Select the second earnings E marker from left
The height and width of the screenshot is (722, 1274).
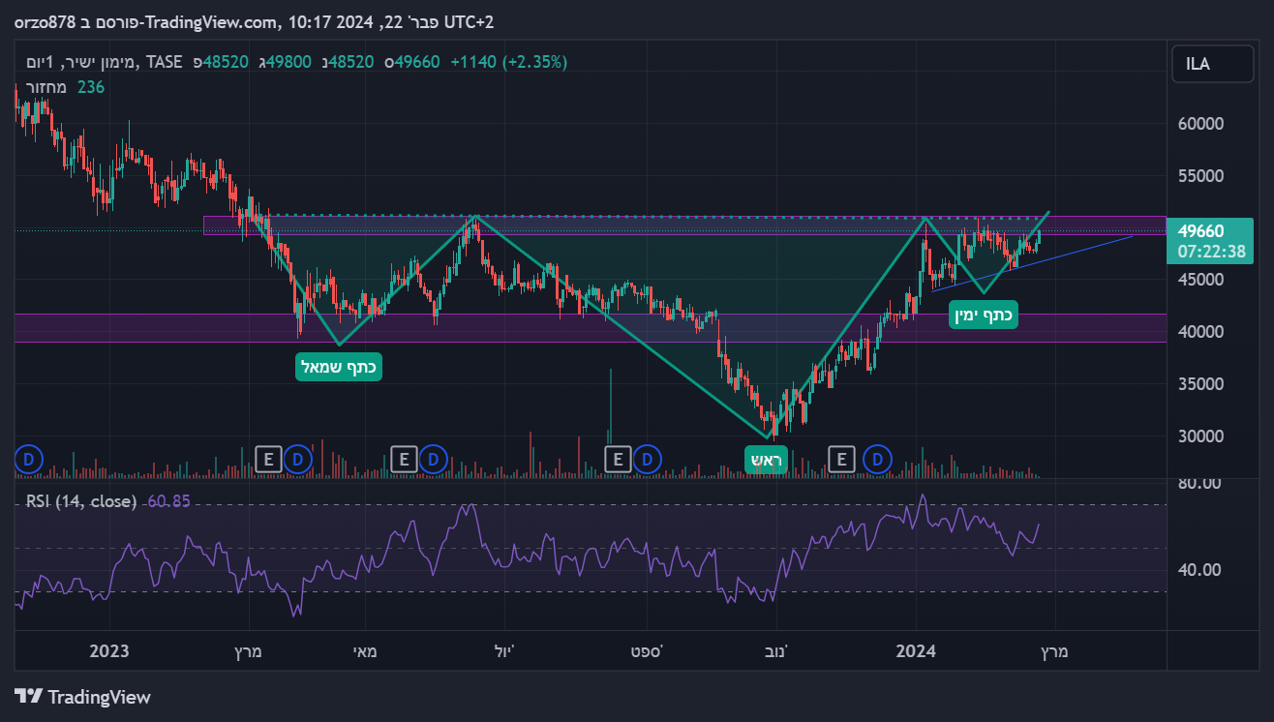click(404, 458)
